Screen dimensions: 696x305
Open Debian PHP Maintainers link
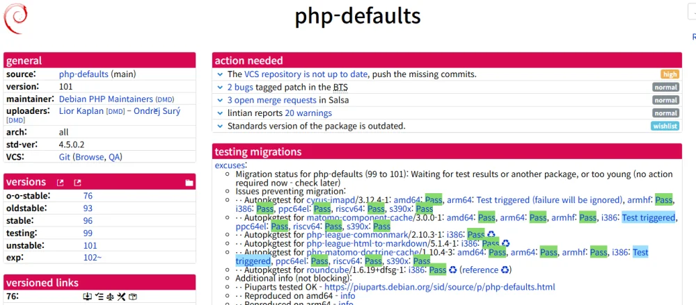point(106,99)
